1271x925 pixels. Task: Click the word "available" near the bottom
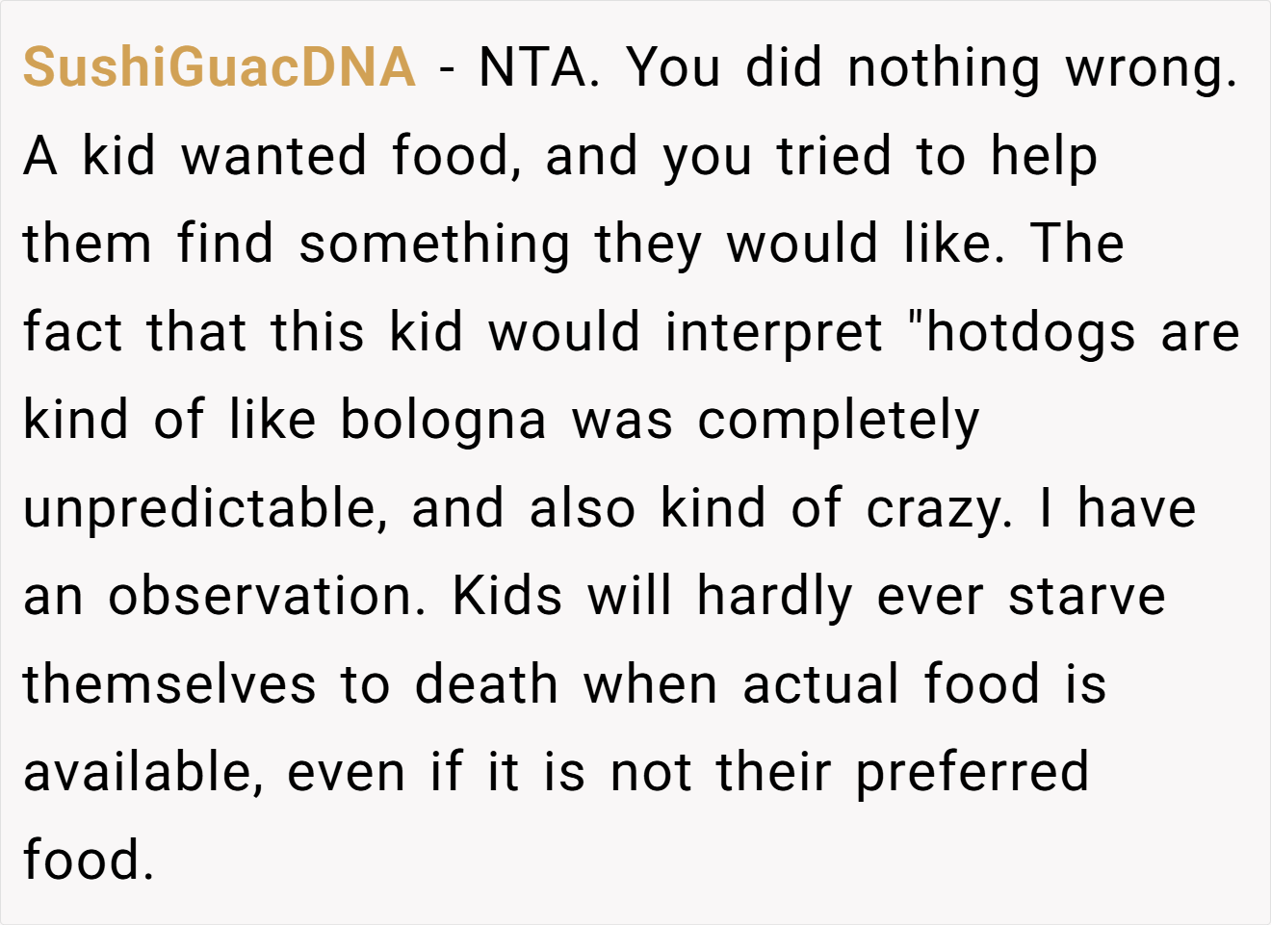point(136,773)
